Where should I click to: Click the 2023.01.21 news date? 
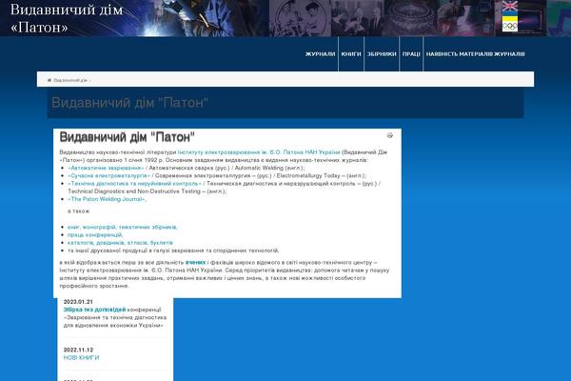click(78, 302)
